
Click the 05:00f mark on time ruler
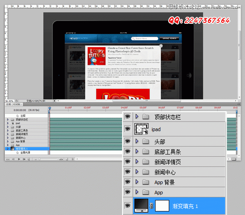coord(143,108)
